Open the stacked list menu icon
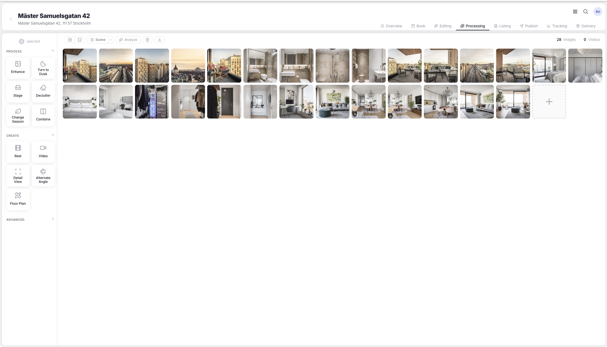 [575, 12]
